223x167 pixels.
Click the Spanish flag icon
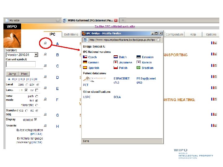[85, 68]
